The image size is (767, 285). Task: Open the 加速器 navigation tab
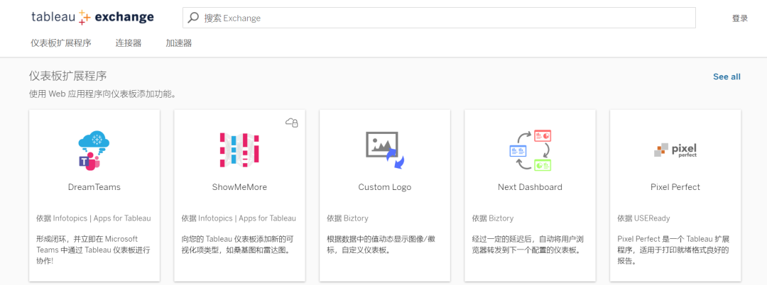tap(178, 43)
